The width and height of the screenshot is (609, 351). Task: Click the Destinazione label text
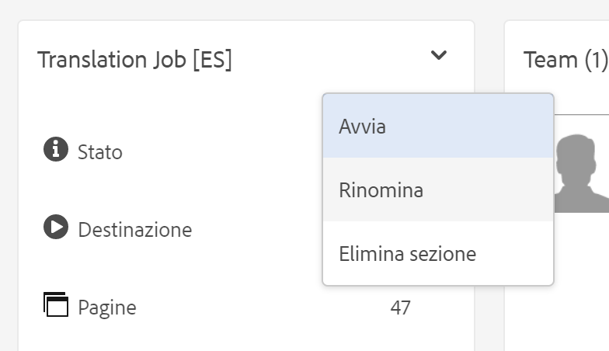(x=135, y=230)
